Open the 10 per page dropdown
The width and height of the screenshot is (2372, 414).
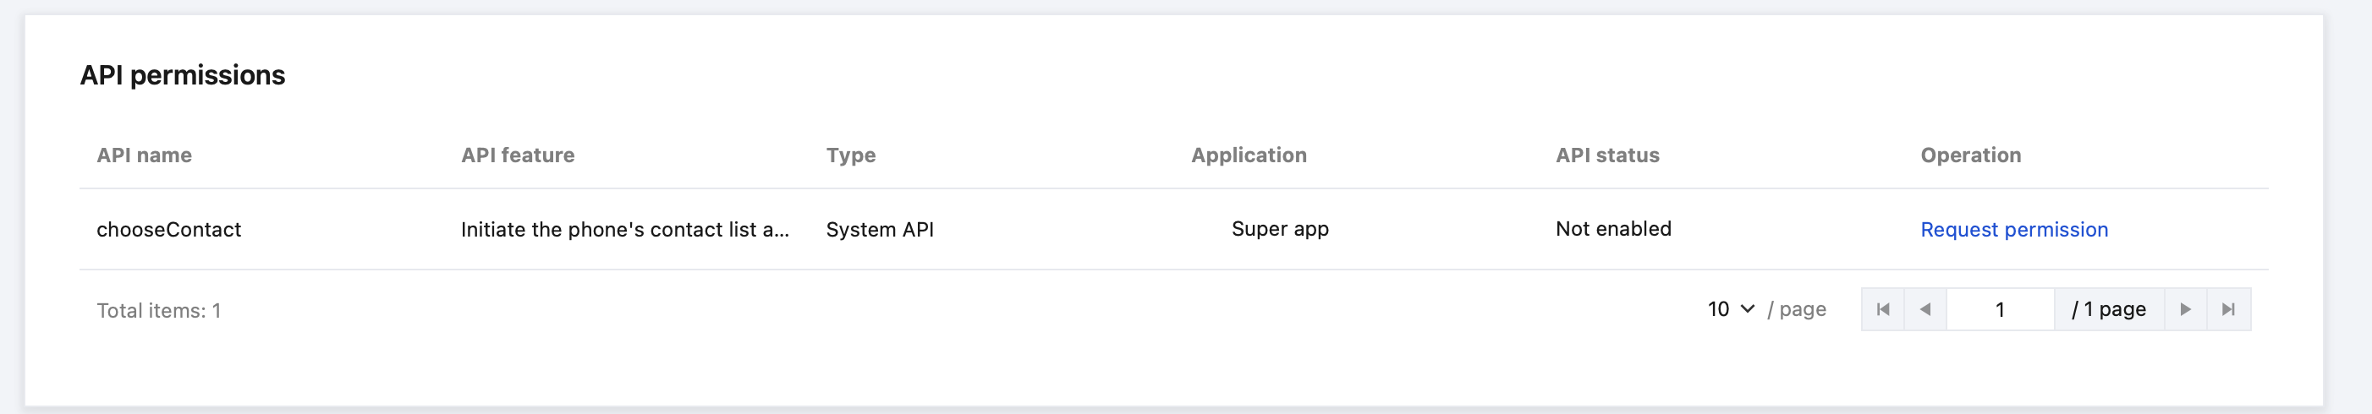(1730, 309)
